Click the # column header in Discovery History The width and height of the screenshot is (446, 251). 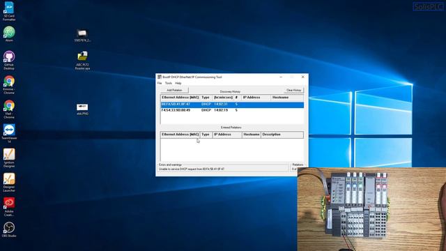click(x=238, y=98)
